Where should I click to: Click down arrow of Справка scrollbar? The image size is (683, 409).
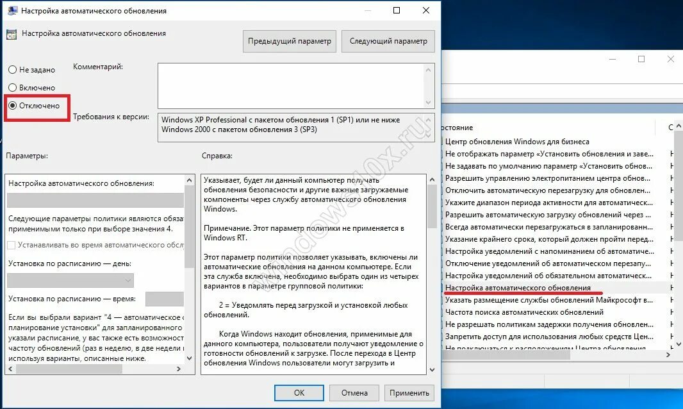pos(432,370)
